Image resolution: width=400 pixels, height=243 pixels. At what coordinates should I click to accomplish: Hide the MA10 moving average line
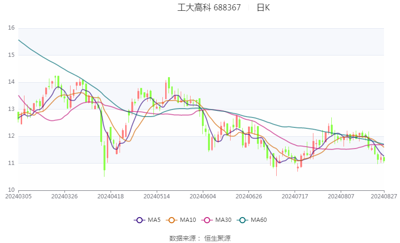tap(181, 220)
